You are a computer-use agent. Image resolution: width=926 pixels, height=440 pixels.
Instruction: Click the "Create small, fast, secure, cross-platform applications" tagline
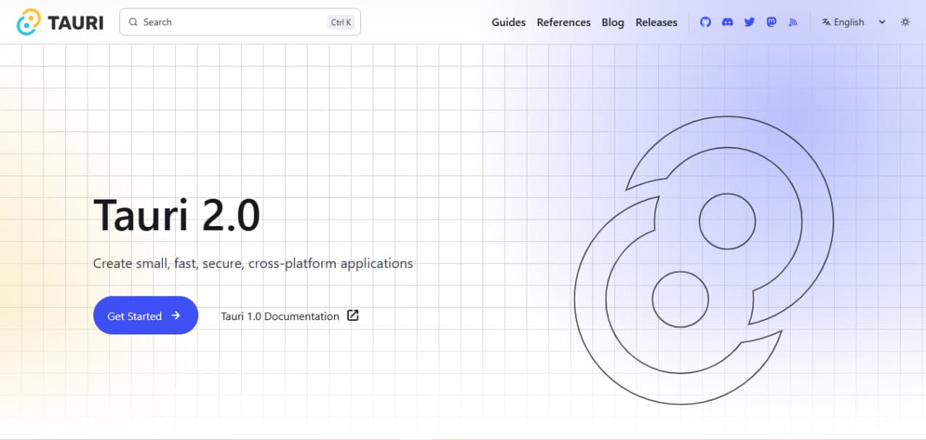tap(253, 264)
